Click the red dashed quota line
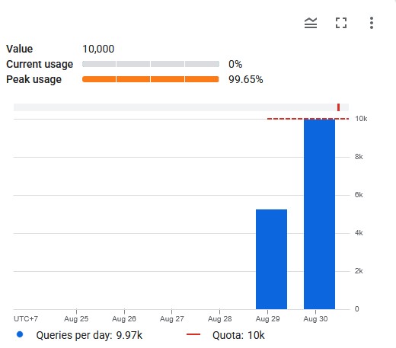 coord(308,119)
